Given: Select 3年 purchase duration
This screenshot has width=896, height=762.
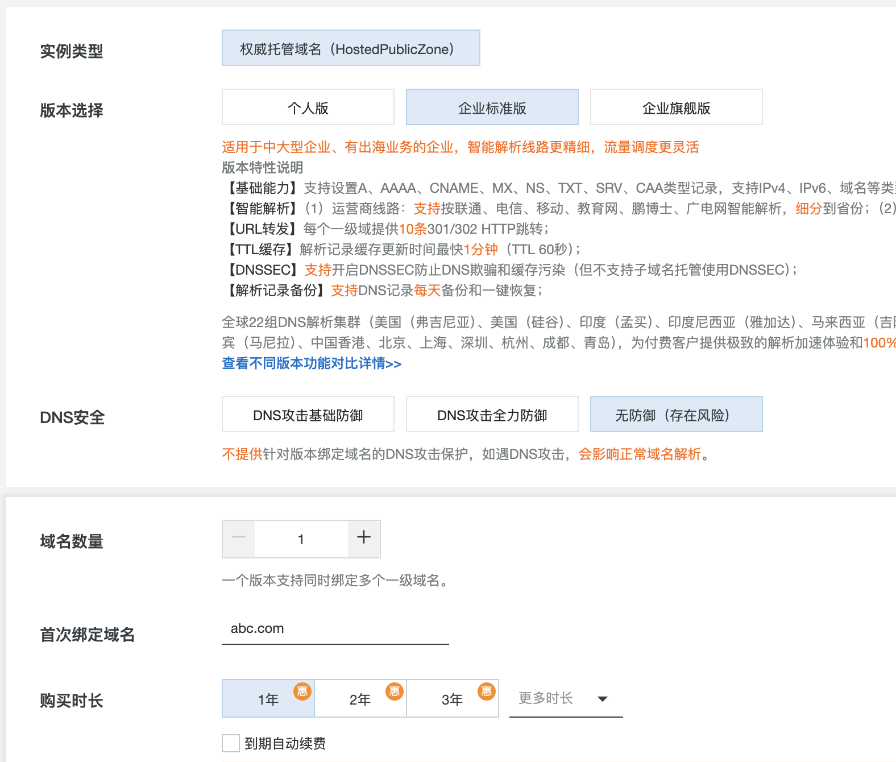Looking at the screenshot, I should [x=452, y=698].
